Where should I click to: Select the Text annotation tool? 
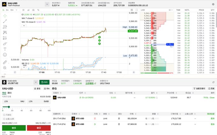coord(5,49)
